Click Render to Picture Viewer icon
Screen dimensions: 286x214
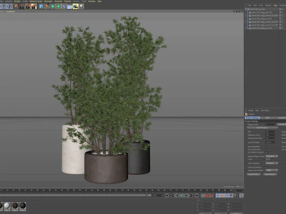click(28, 7)
